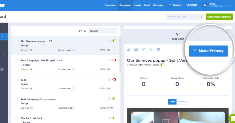235x123 pixels.
Task: Open the embed code icon
Action: point(143,49)
